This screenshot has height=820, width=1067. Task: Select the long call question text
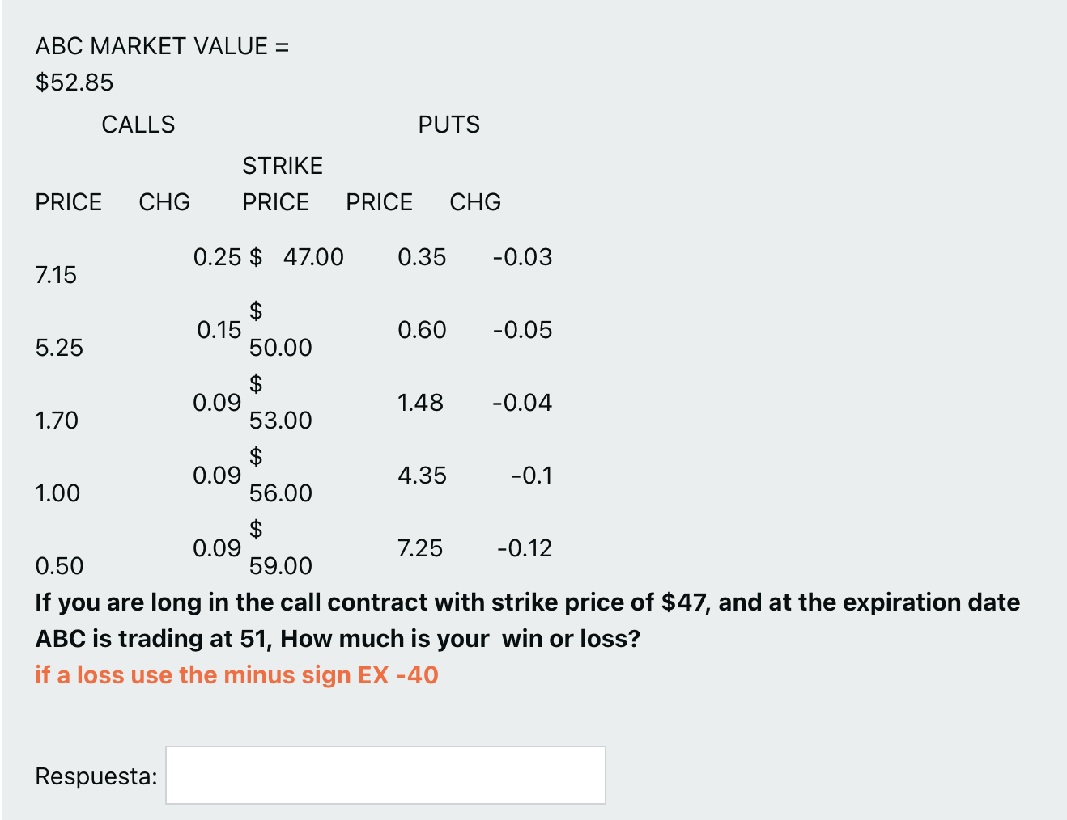[x=526, y=620]
